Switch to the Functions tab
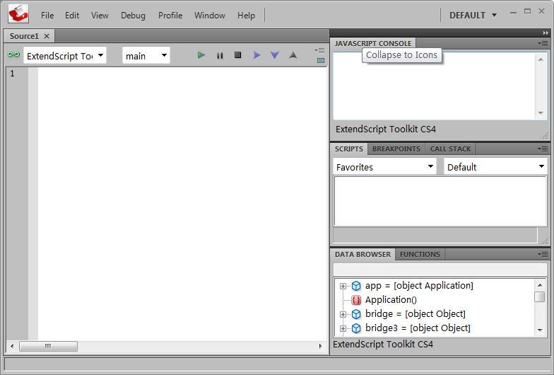Screen dimensions: 554x375 [x=420, y=254]
